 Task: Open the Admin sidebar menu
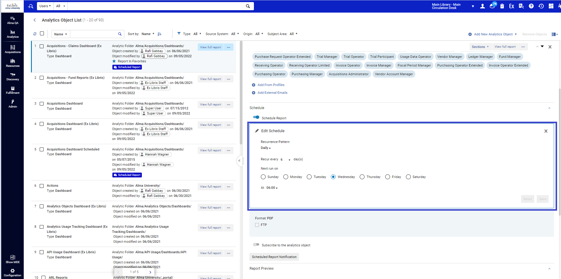coord(13,104)
